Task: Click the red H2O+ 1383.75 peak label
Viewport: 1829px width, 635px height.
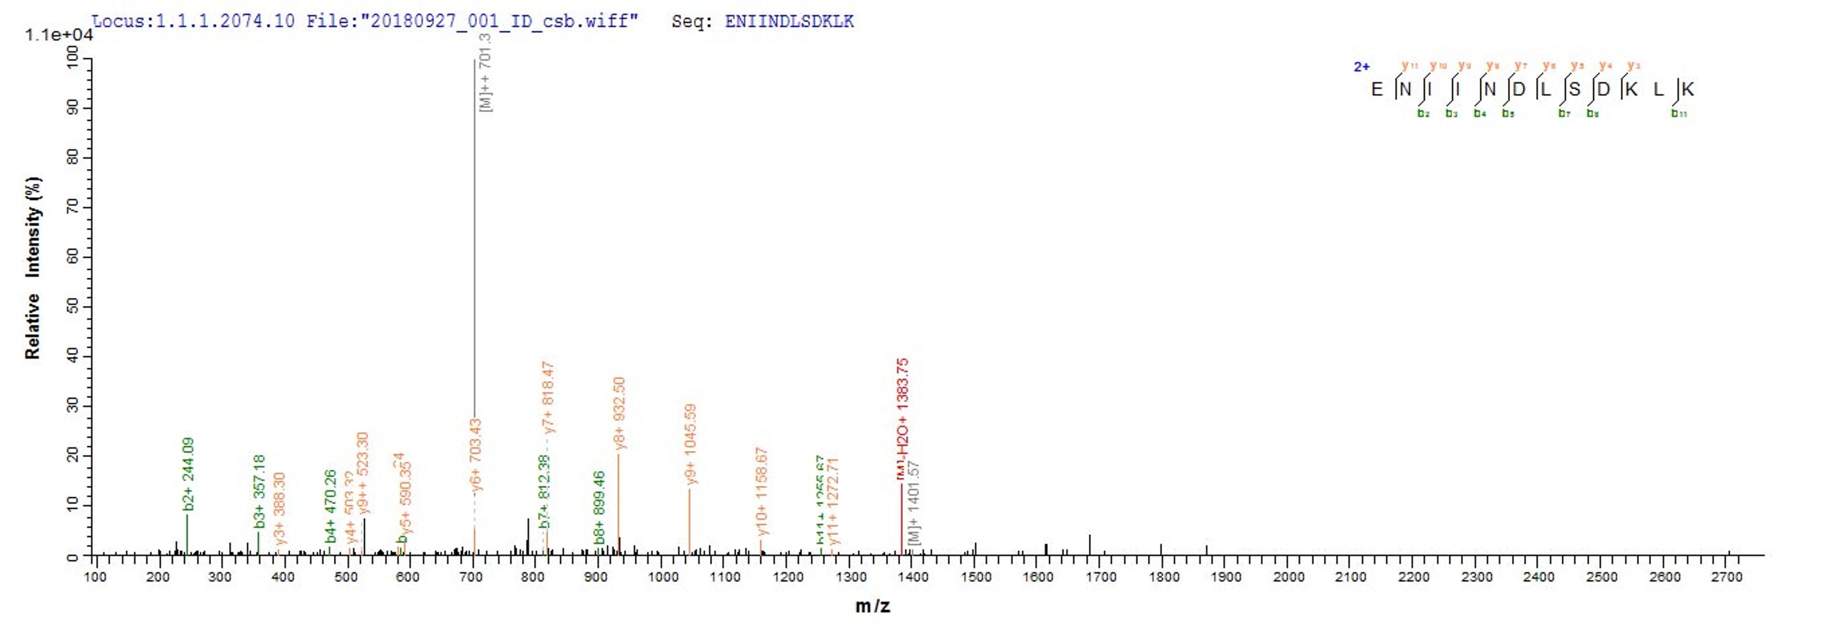Action: [x=903, y=408]
